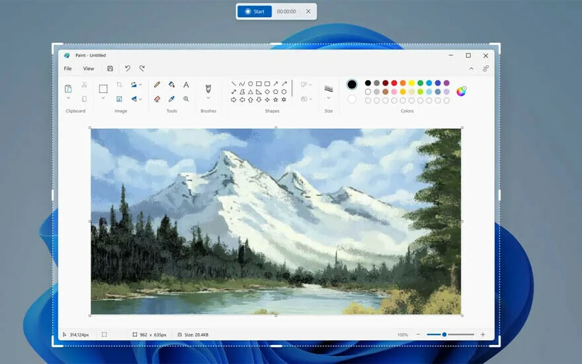582x364 pixels.
Task: Click the zoom slider handle
Action: tap(444, 335)
